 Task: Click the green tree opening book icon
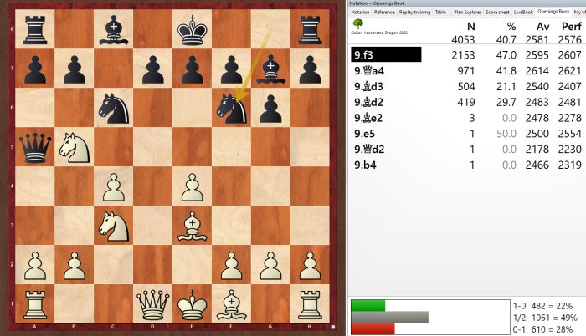(358, 27)
